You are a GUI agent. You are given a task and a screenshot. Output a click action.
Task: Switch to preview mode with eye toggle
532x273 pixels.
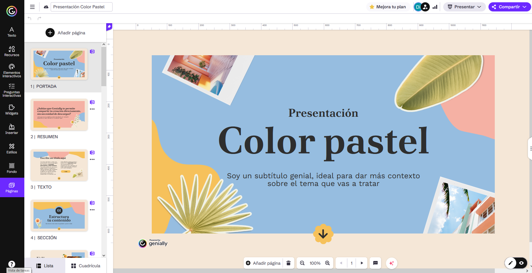(x=521, y=263)
